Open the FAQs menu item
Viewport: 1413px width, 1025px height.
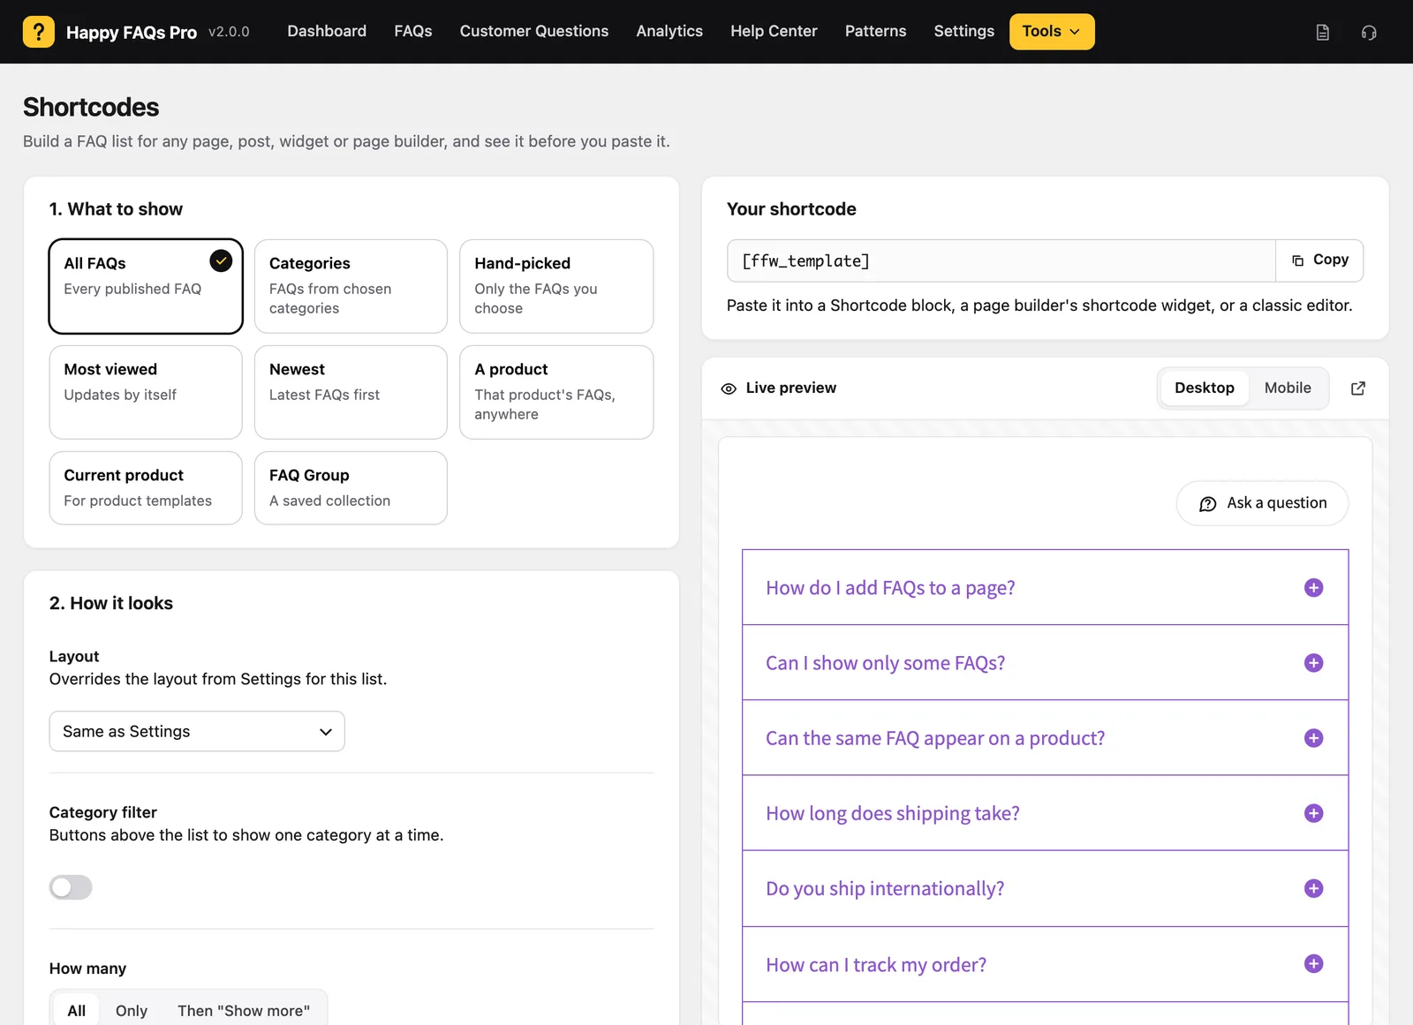coord(412,32)
